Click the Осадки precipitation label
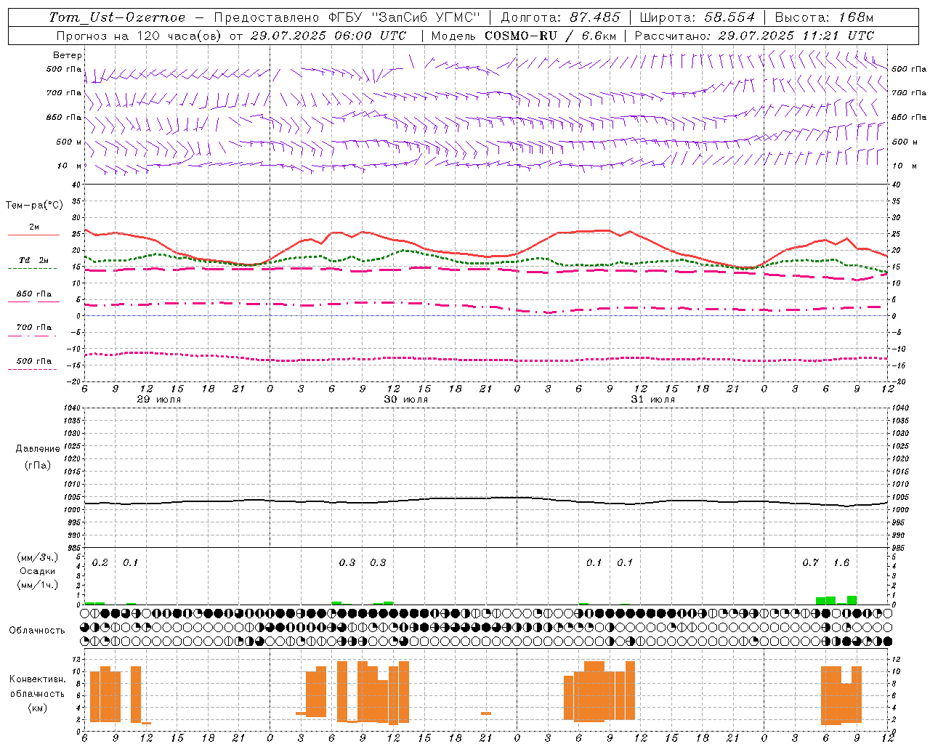This screenshot has width=930, height=744. (x=38, y=571)
